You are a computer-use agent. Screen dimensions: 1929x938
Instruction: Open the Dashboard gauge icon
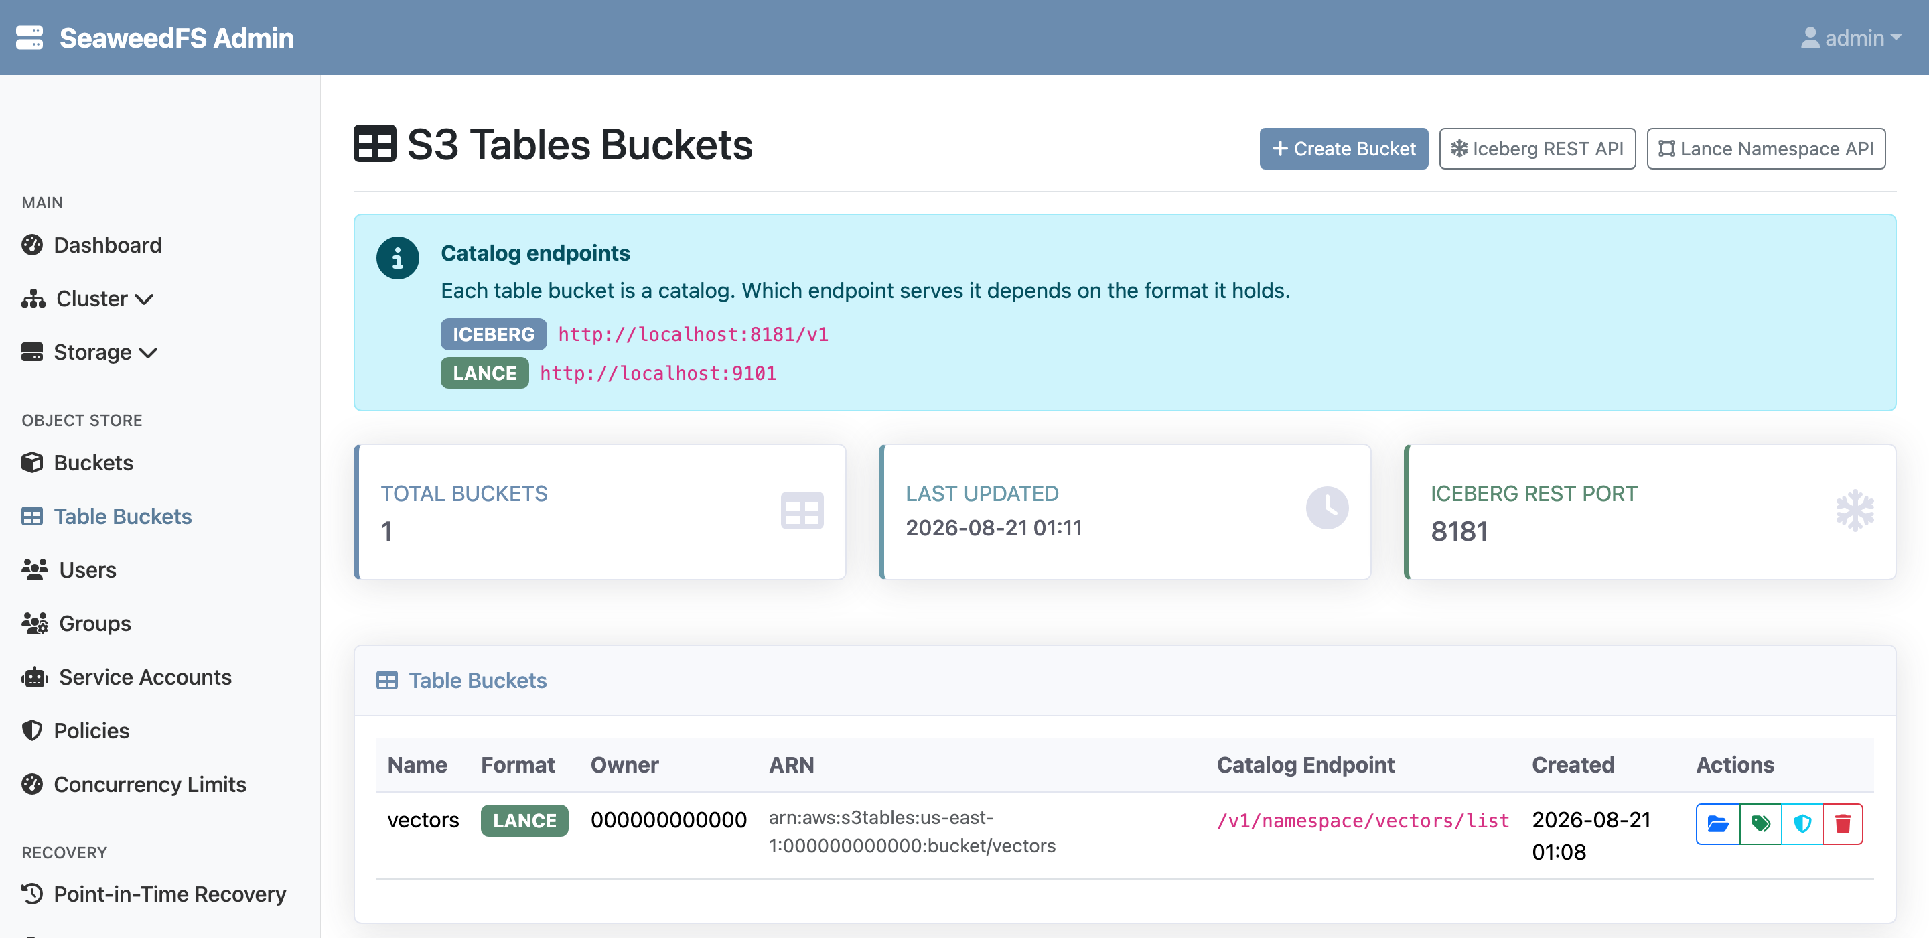pyautogui.click(x=32, y=245)
